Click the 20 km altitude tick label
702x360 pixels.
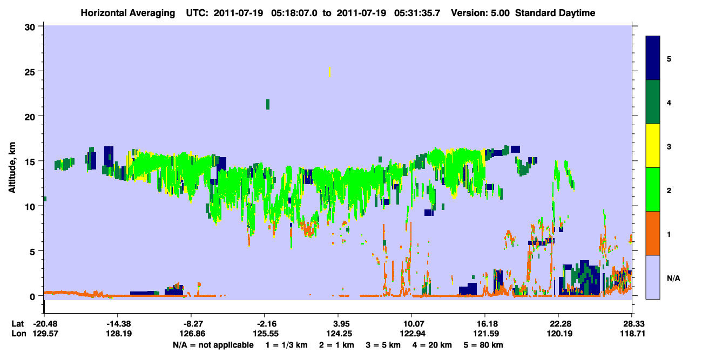(x=30, y=116)
